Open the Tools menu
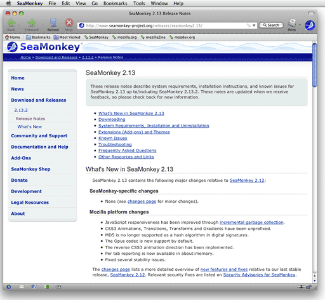 (x=139, y=3)
